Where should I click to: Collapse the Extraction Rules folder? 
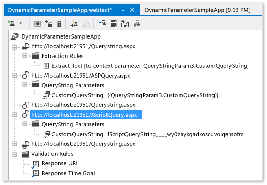click(25, 55)
